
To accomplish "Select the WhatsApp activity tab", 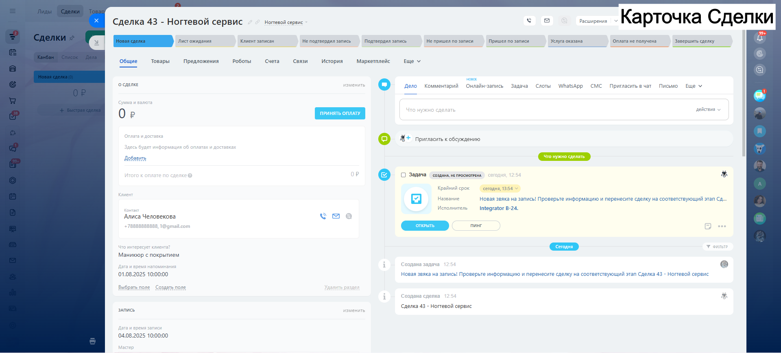I will coord(570,86).
